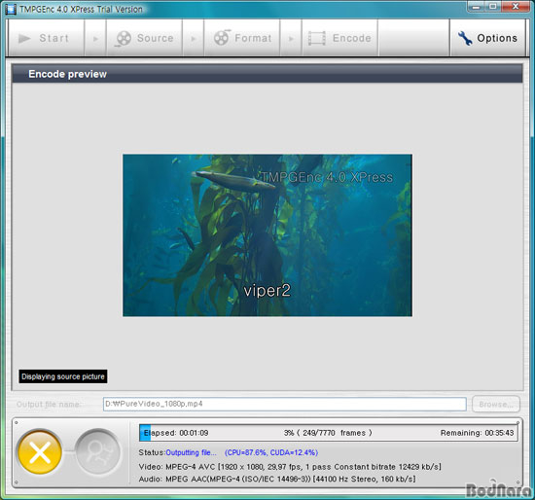Click the arrow between Start and Source
Viewport: 535px width, 500px height.
point(95,38)
